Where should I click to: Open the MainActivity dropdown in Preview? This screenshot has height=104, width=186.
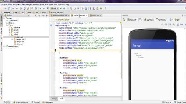(x=162, y=20)
